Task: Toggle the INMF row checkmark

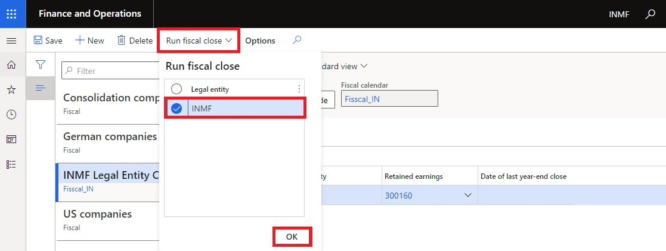Action: tap(176, 109)
